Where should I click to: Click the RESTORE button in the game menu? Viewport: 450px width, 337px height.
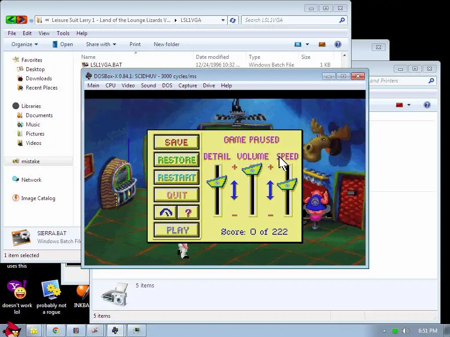tap(177, 160)
